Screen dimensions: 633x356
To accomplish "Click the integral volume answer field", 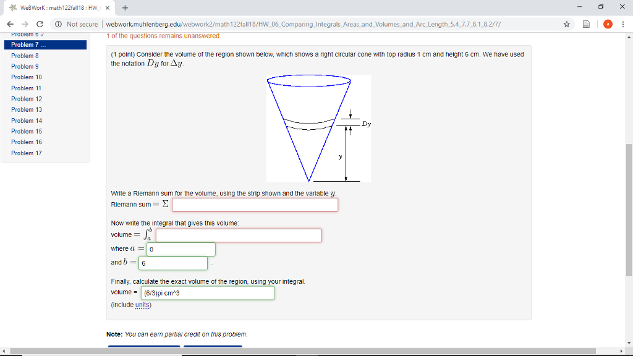I will 239,235.
